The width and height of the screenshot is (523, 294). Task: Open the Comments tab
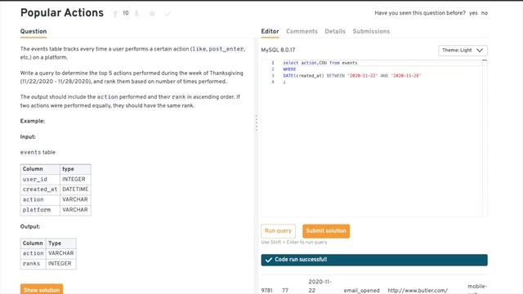click(x=302, y=31)
